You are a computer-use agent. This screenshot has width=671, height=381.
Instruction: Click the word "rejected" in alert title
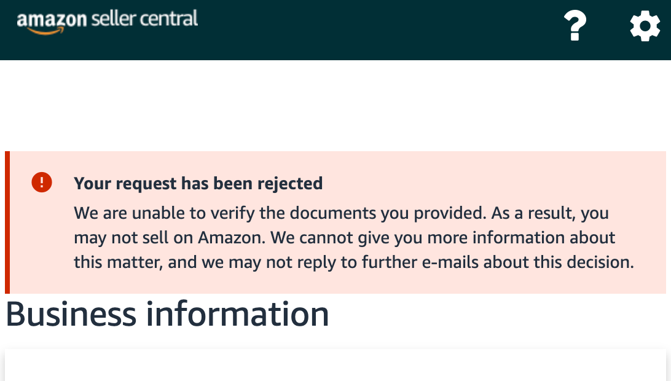pyautogui.click(x=289, y=184)
